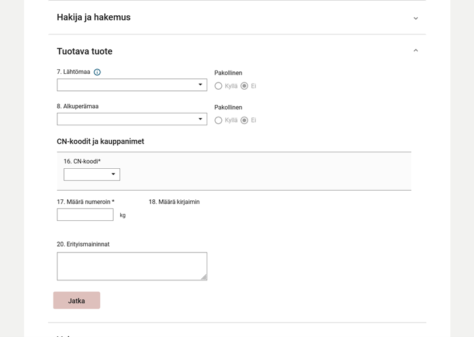Screen dimensions: 474x337
Task: Click inside the Erityismaininnat text area
Action: click(x=131, y=266)
